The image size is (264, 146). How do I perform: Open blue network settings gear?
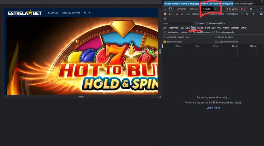click(261, 14)
